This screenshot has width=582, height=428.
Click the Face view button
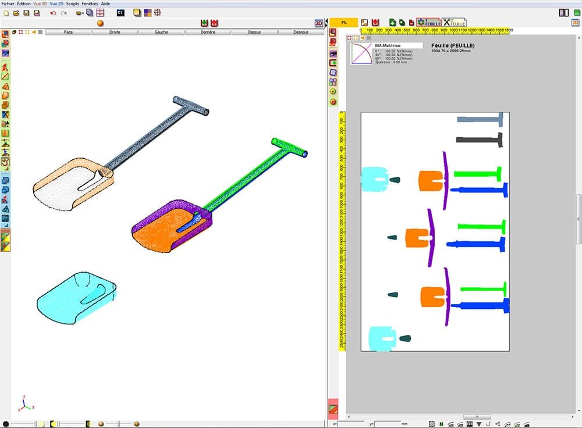(68, 32)
